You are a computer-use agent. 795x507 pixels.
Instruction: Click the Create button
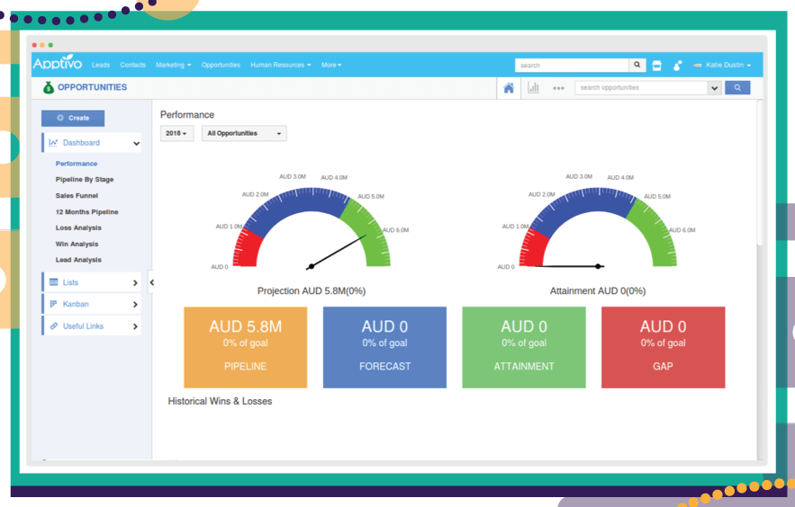73,118
